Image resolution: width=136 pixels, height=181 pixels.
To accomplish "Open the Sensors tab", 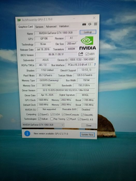I will 39,27.
